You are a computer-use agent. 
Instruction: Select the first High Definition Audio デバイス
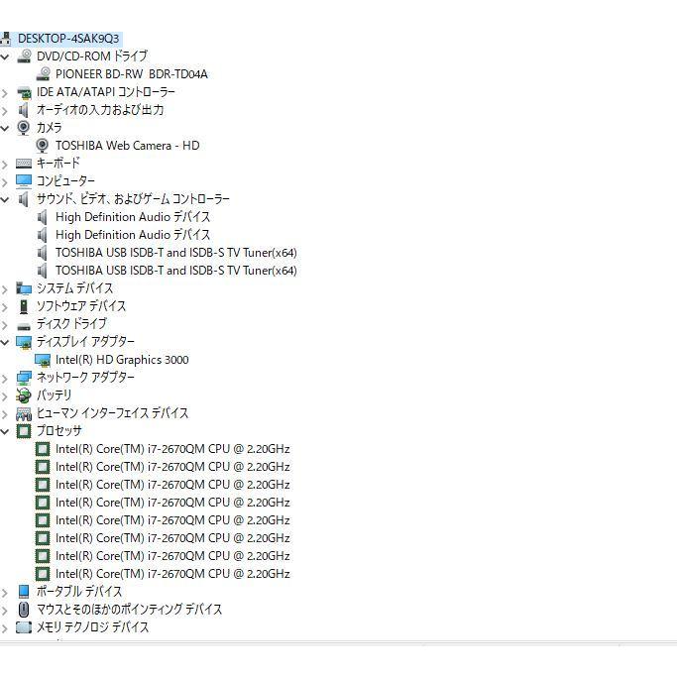pos(133,217)
